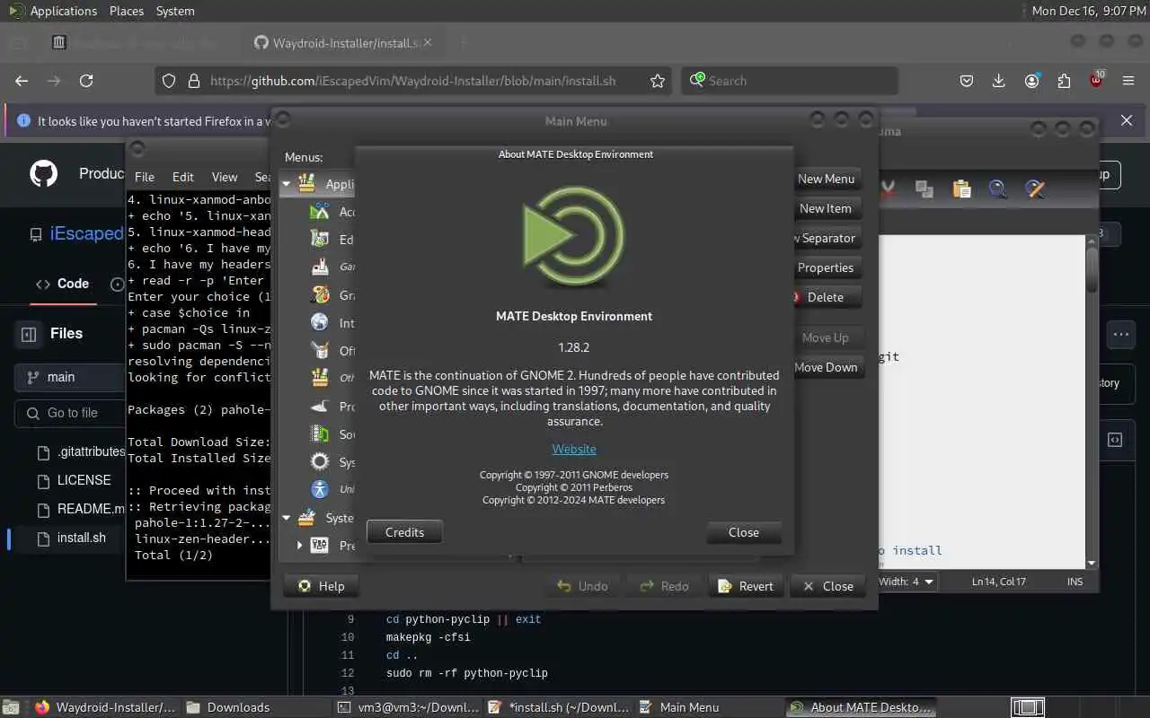Click the Find magnifier icon in Pluma

click(998, 188)
